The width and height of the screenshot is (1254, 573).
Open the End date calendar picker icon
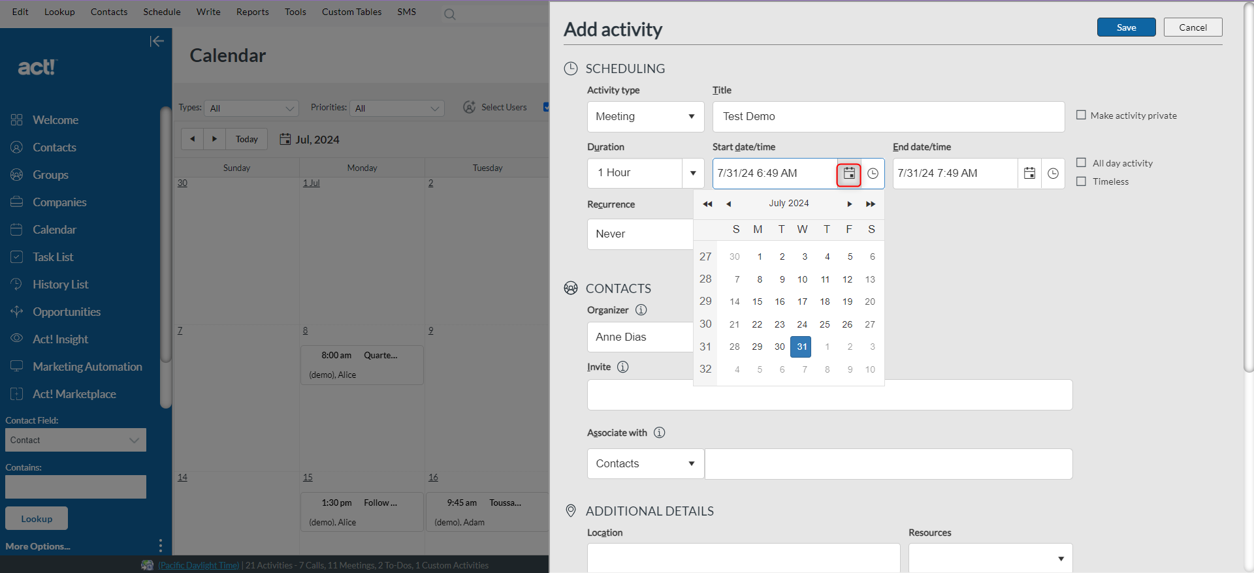[1029, 174]
